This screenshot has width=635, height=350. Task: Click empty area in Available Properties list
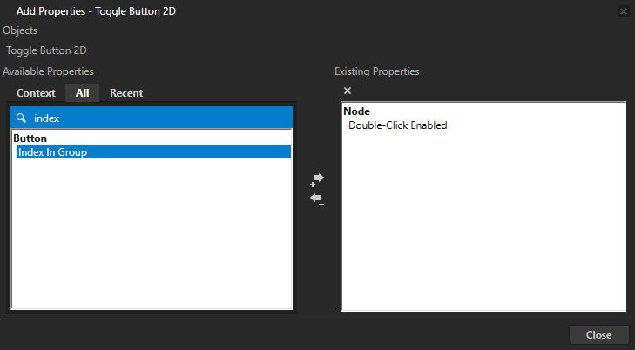coord(152,235)
